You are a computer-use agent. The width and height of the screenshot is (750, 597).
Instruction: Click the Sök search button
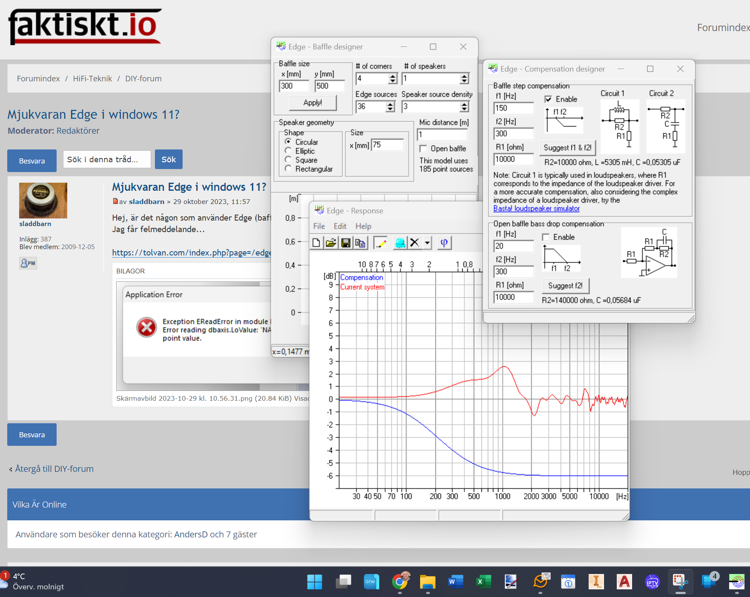coord(169,159)
